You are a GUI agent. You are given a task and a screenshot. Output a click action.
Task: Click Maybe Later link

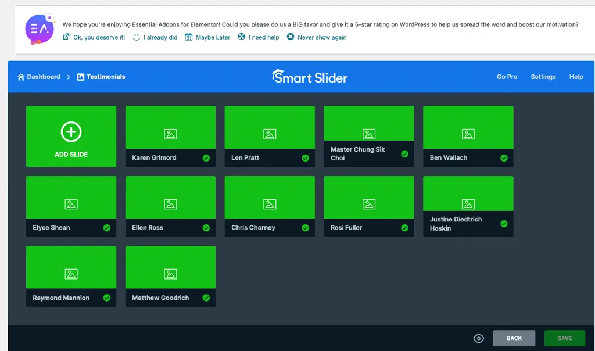click(213, 37)
